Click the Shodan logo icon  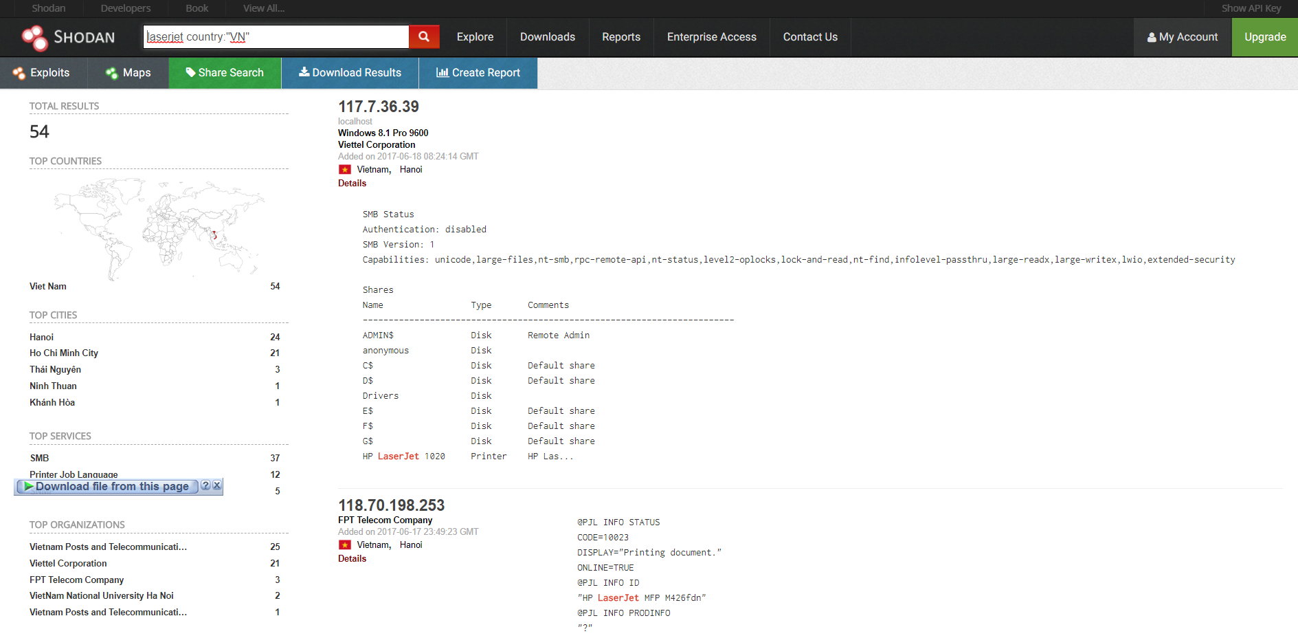[x=34, y=37]
